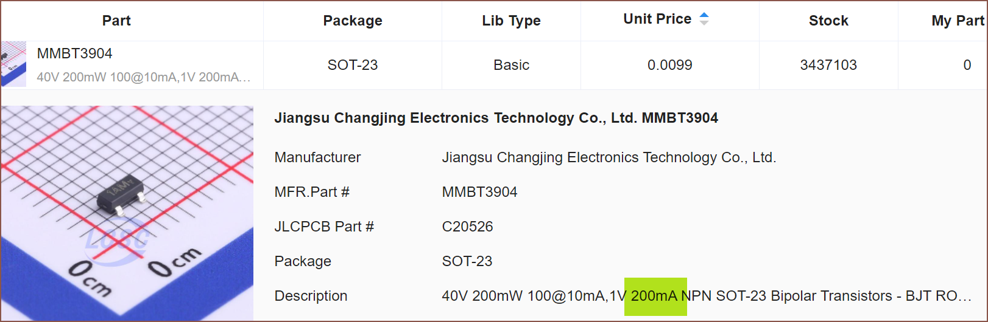The width and height of the screenshot is (988, 322).
Task: Click the Package column header
Action: (x=353, y=21)
